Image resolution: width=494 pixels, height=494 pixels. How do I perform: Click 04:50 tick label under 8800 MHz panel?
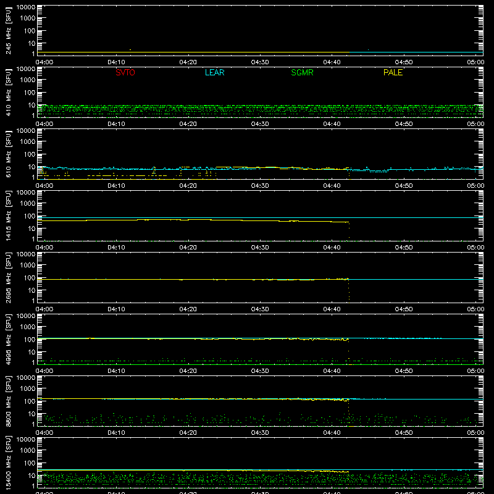click(404, 433)
